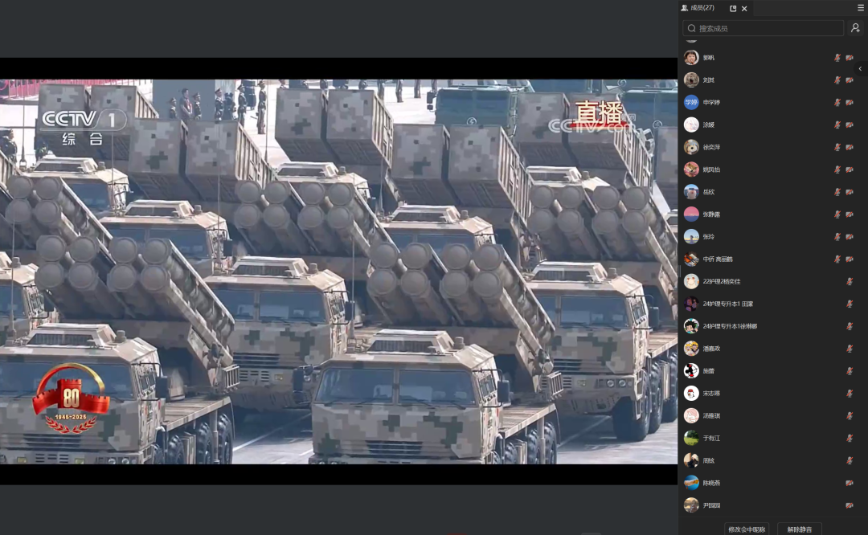Click the muted microphone icon for 于有江

coord(850,439)
